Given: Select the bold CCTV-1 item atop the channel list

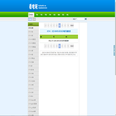Looking at the screenshot, I should (x=33, y=28).
